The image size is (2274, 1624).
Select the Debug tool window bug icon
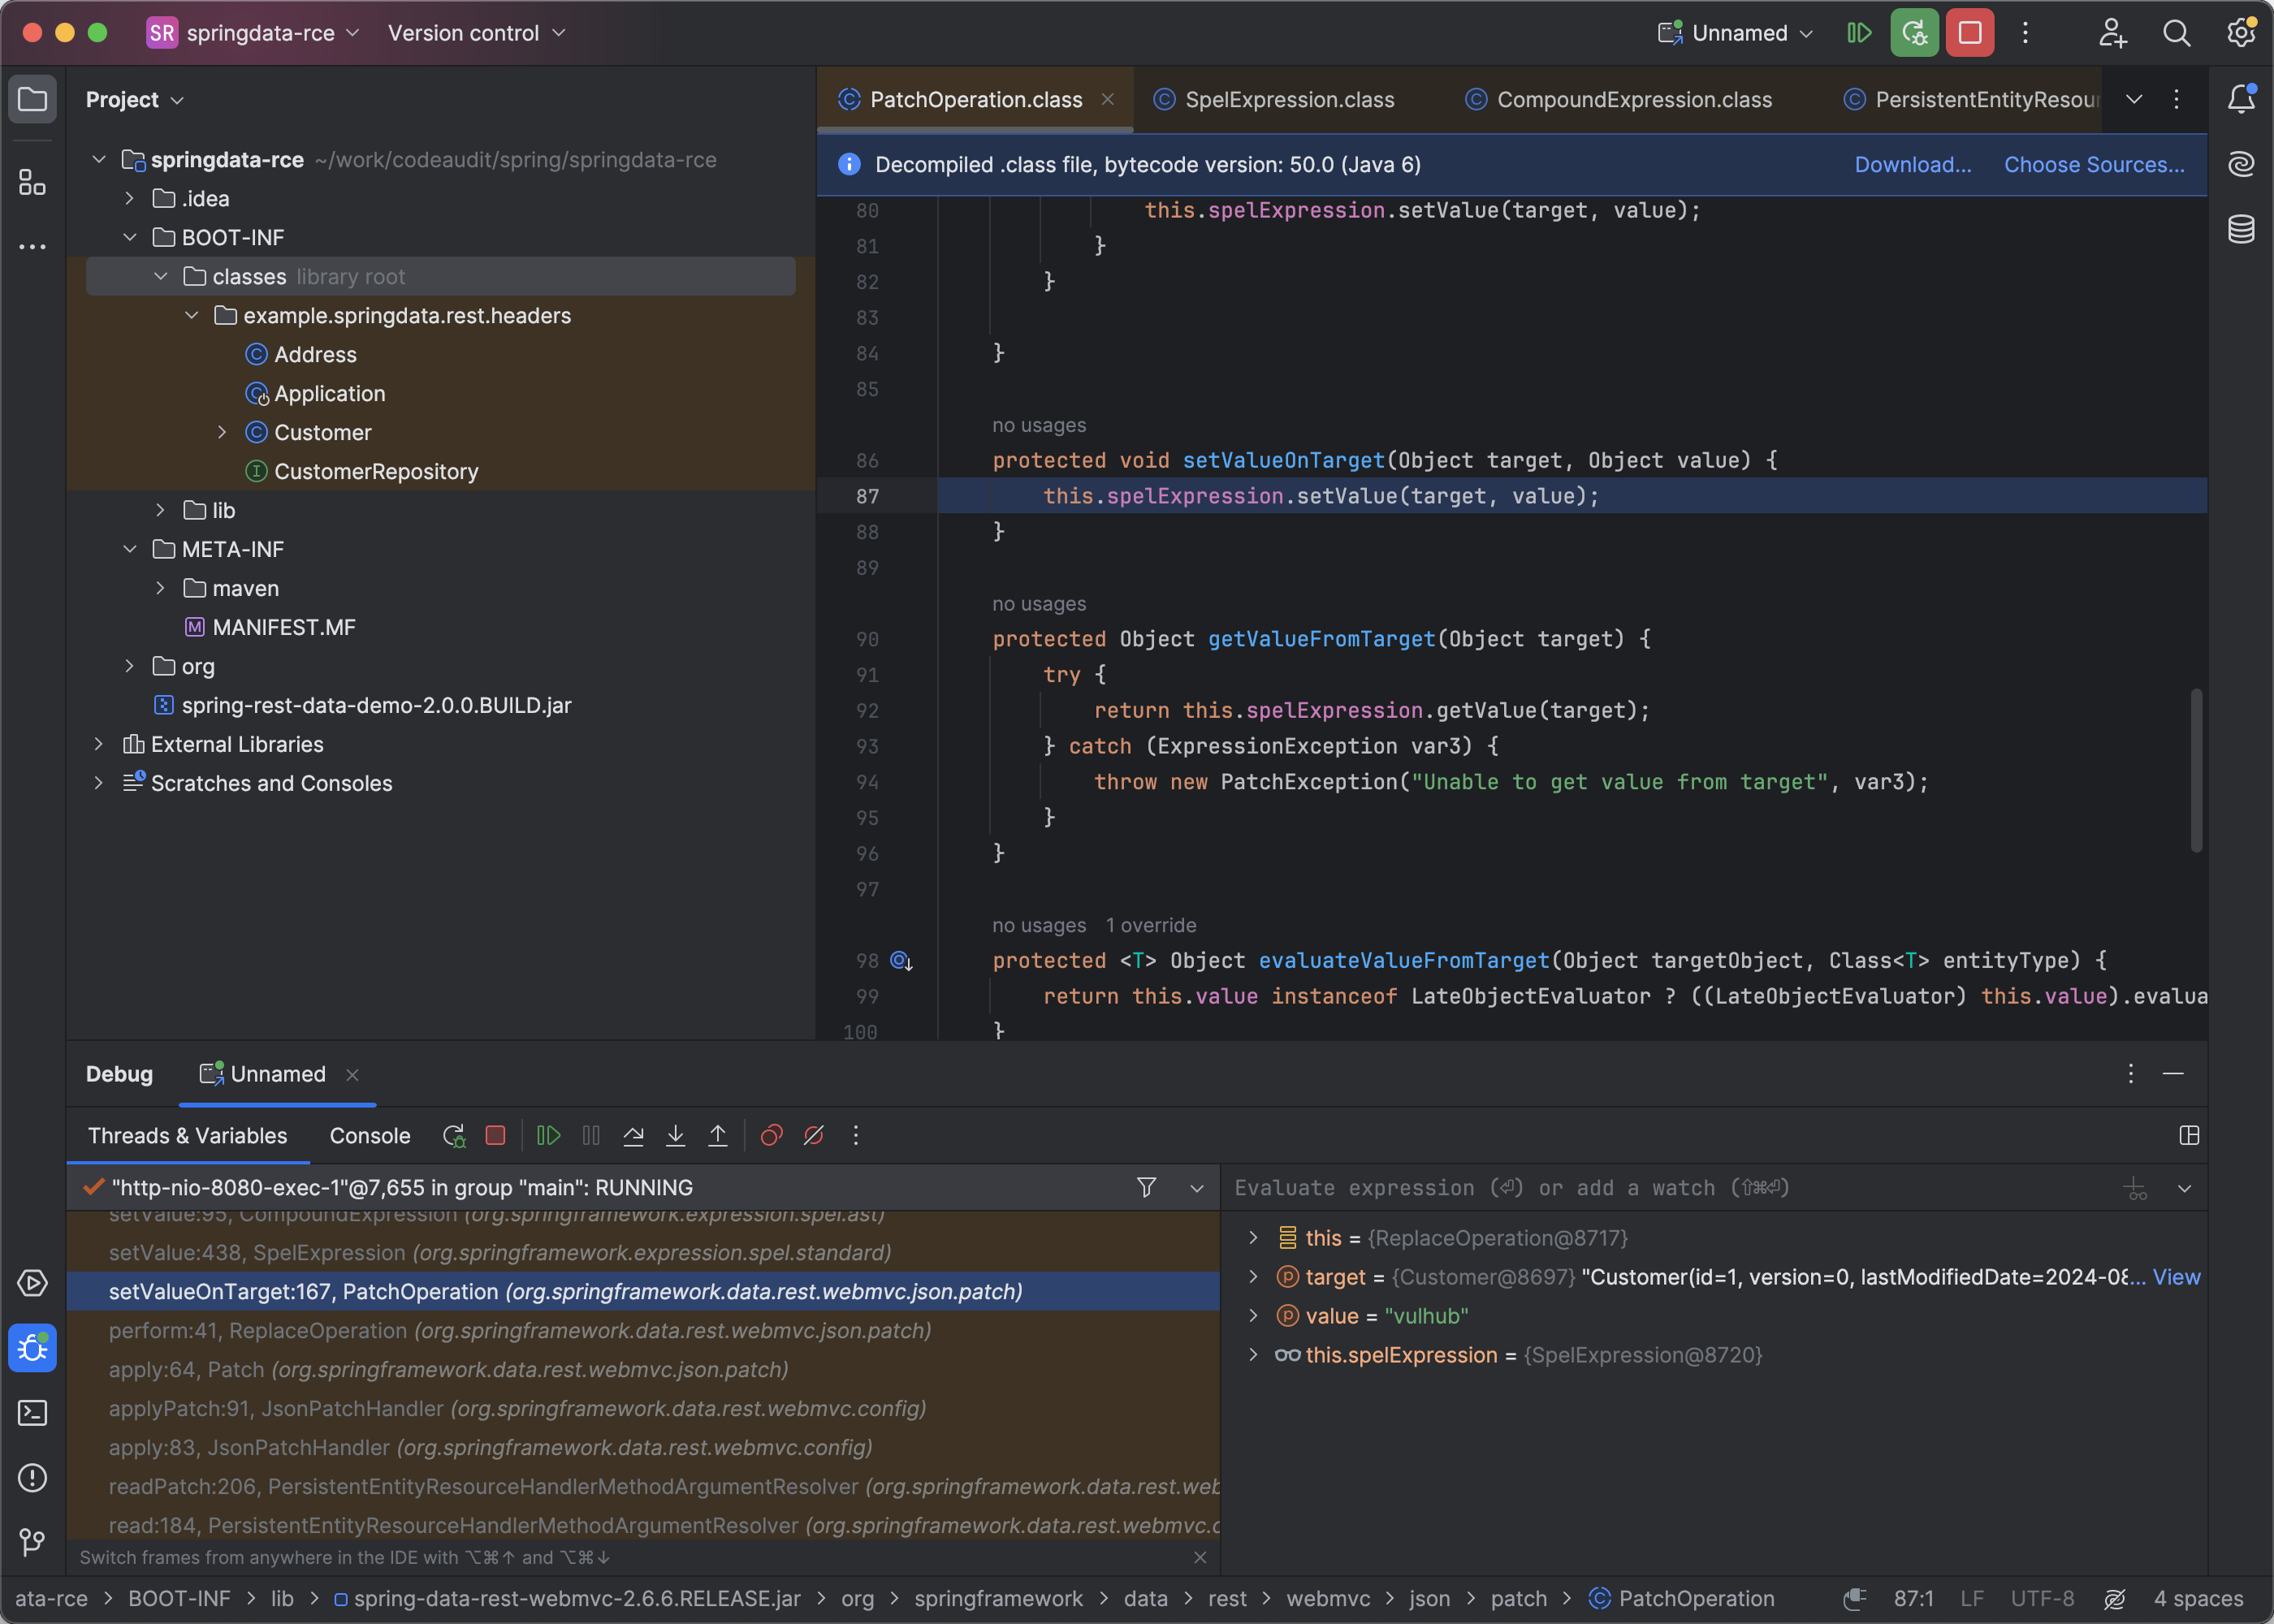coord(32,1348)
